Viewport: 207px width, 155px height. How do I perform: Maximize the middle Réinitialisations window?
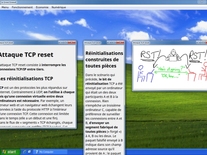click(x=114, y=42)
